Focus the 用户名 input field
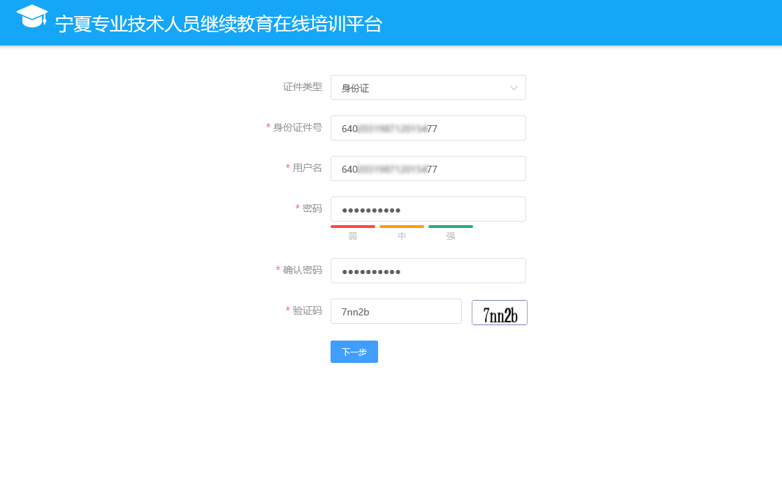Screen dimensions: 782x479 pyautogui.click(x=428, y=169)
